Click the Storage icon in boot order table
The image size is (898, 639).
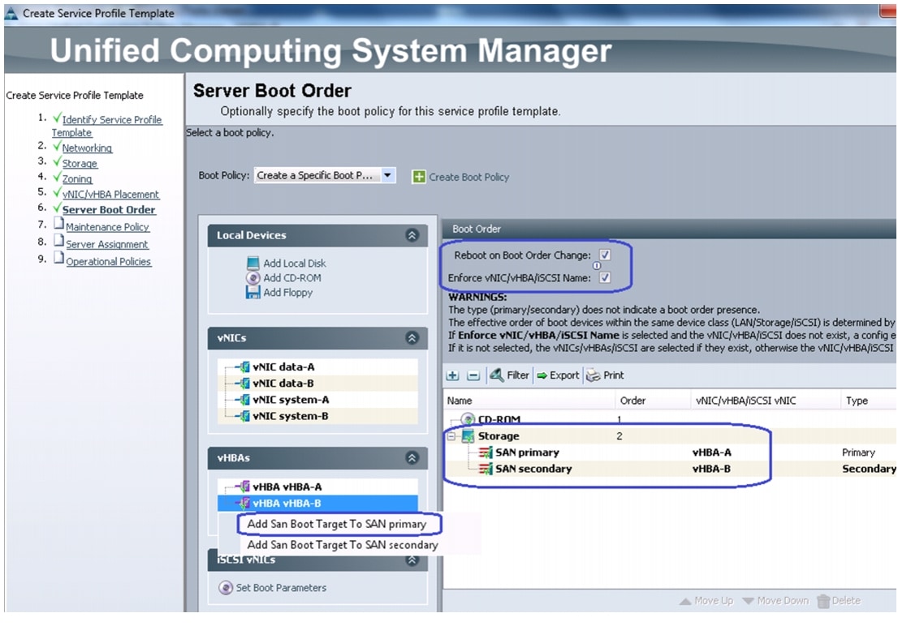(x=468, y=436)
